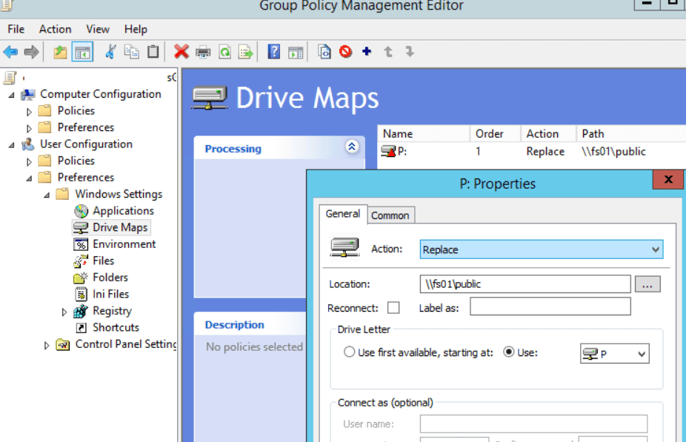Open the File menu
Screen dimensions: 686x442
click(x=16, y=30)
